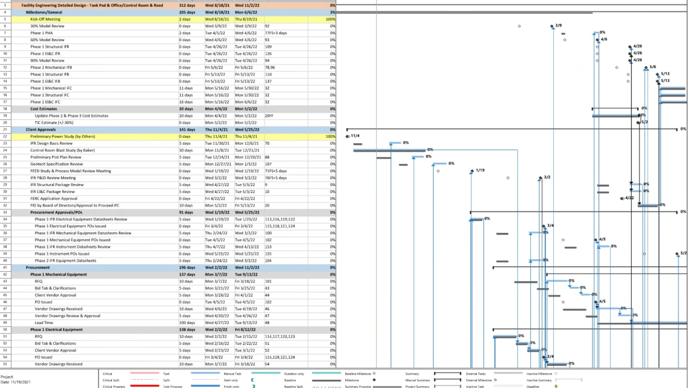
Task: Click the Inactive Milestone symbol in legend
Action: 556,374
